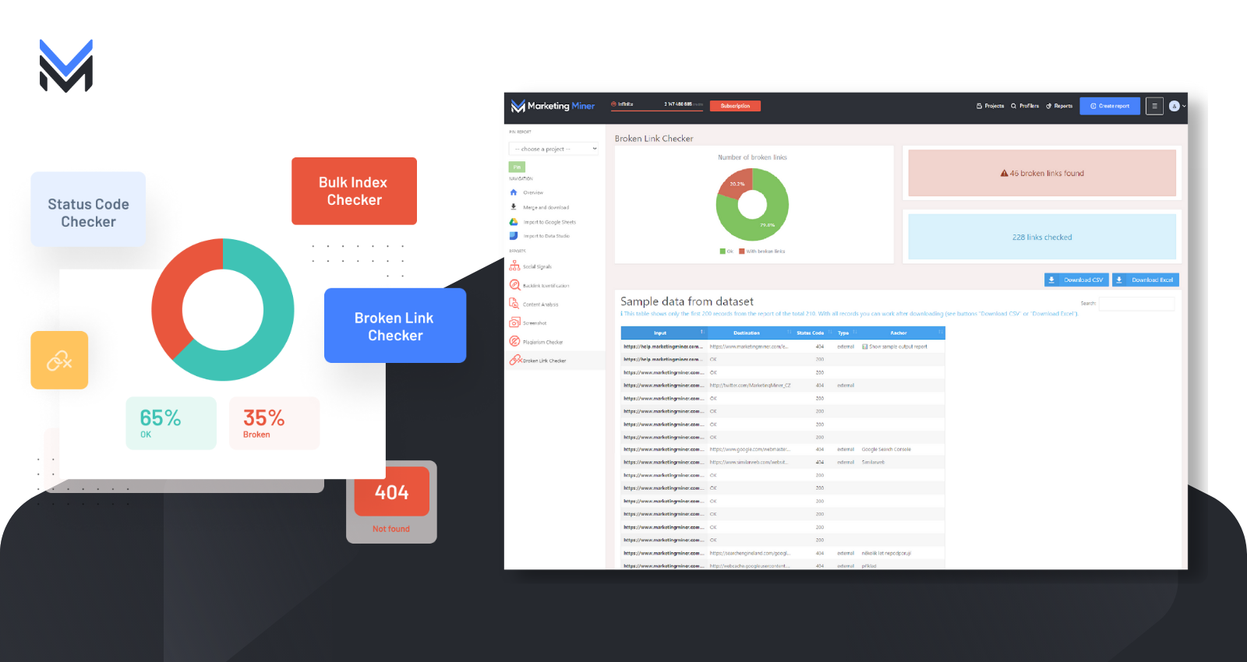
Task: Click the orange broken-link icon tile
Action: pyautogui.click(x=59, y=360)
